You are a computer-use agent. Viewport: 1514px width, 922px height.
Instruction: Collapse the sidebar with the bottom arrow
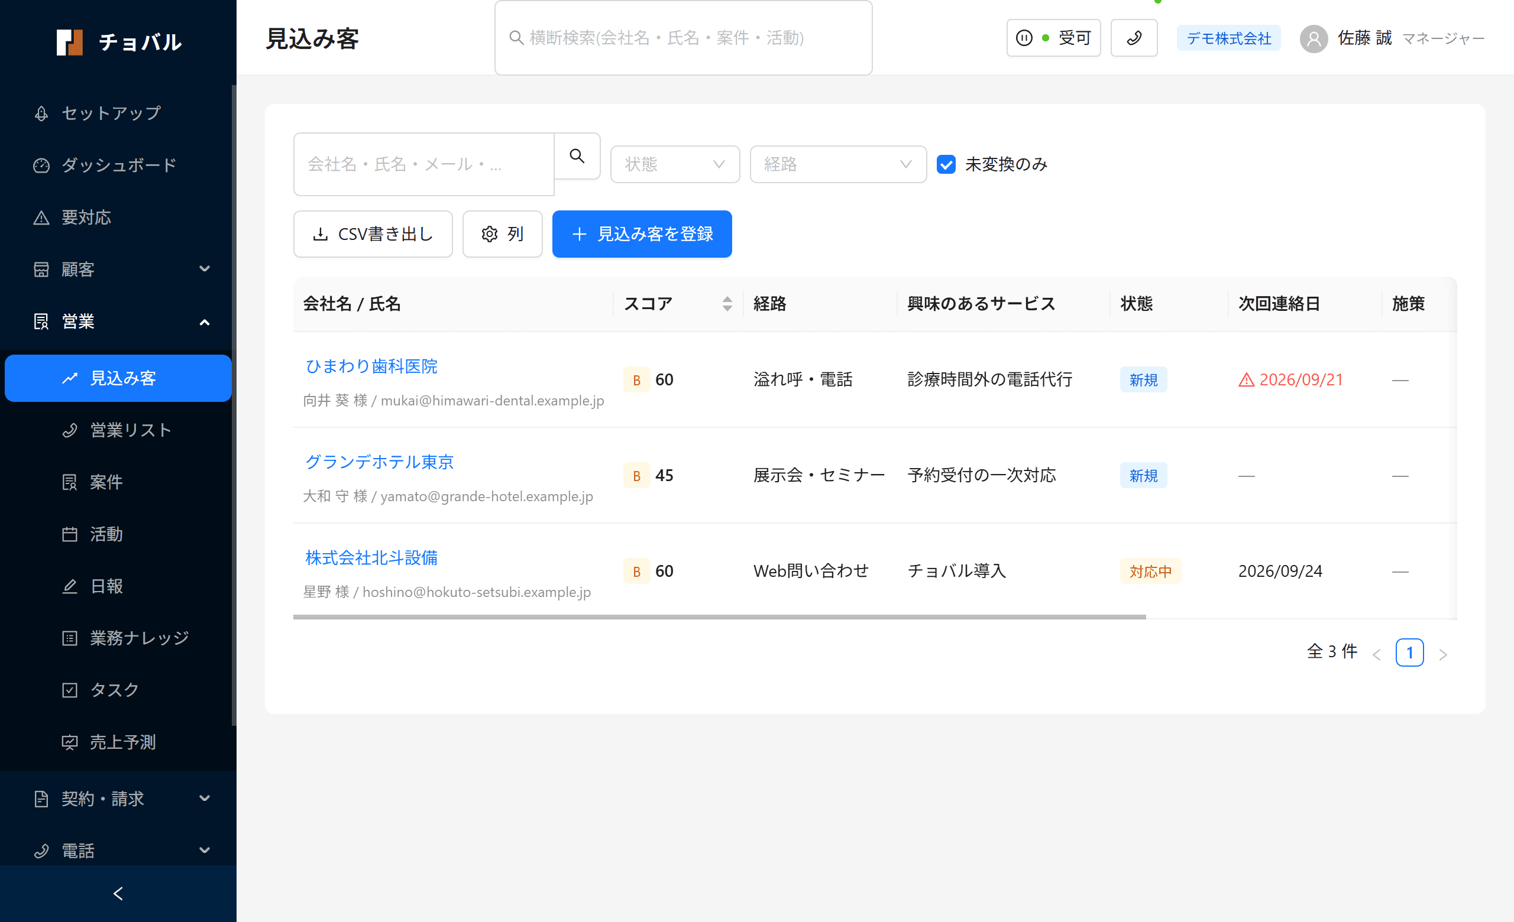click(x=118, y=893)
